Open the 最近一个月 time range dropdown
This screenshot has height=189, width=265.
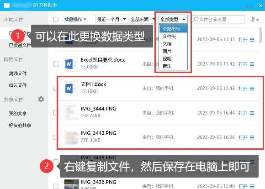coord(112,20)
